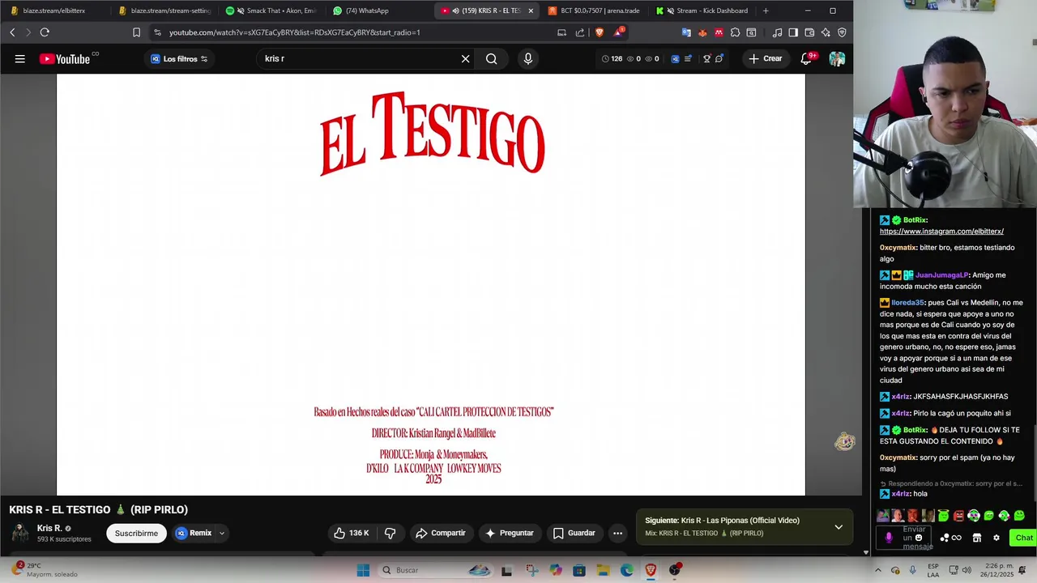Open the Remix dropdown arrow
The image size is (1037, 583).
pos(221,533)
